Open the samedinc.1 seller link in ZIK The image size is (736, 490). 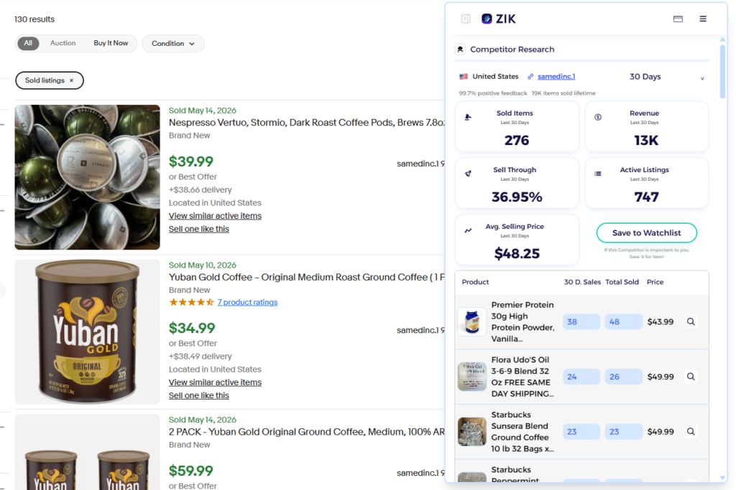click(556, 76)
